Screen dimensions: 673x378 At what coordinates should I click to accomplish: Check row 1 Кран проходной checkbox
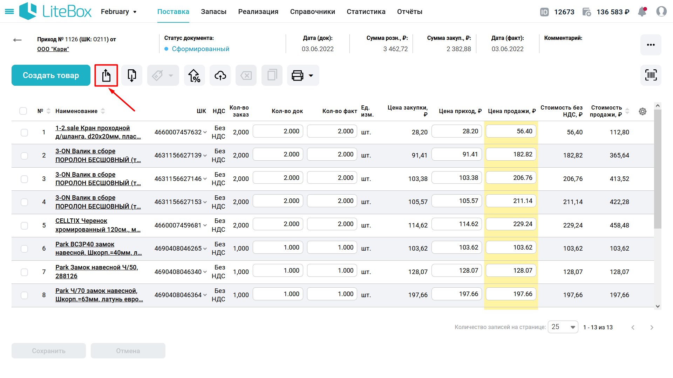point(24,132)
